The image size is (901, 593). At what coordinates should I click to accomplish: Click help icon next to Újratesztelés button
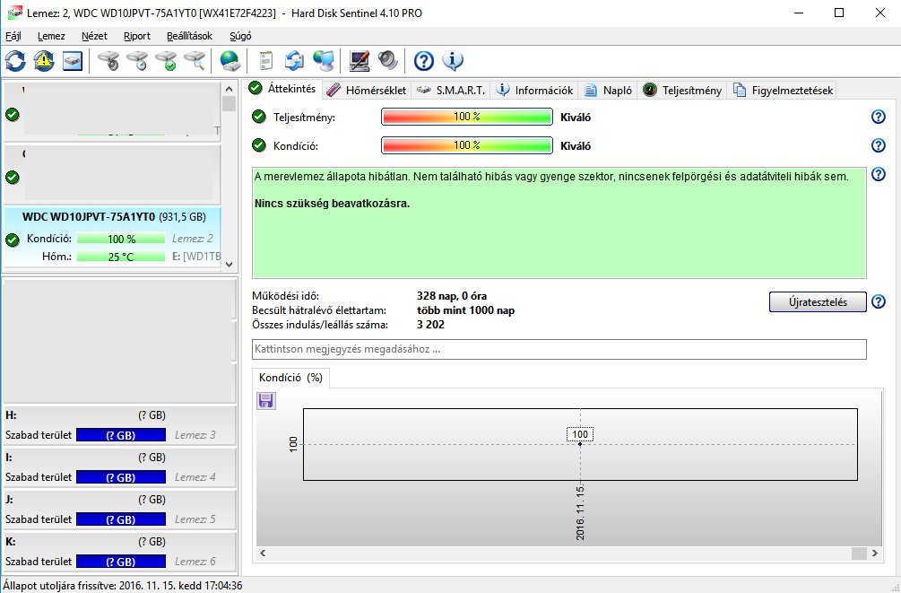coord(878,301)
